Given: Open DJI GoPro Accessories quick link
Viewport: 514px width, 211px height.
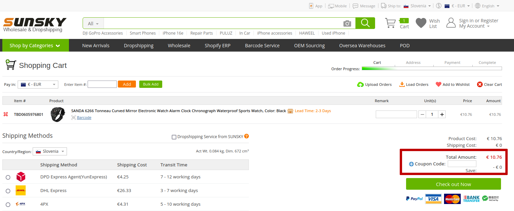Looking at the screenshot, I should pyautogui.click(x=103, y=33).
